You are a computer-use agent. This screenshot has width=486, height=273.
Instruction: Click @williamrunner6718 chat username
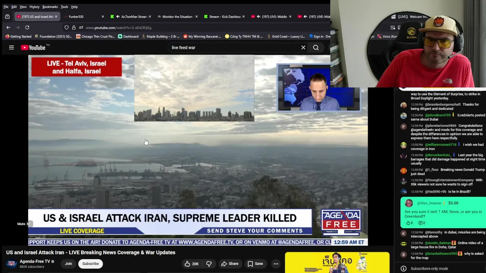tap(440, 145)
